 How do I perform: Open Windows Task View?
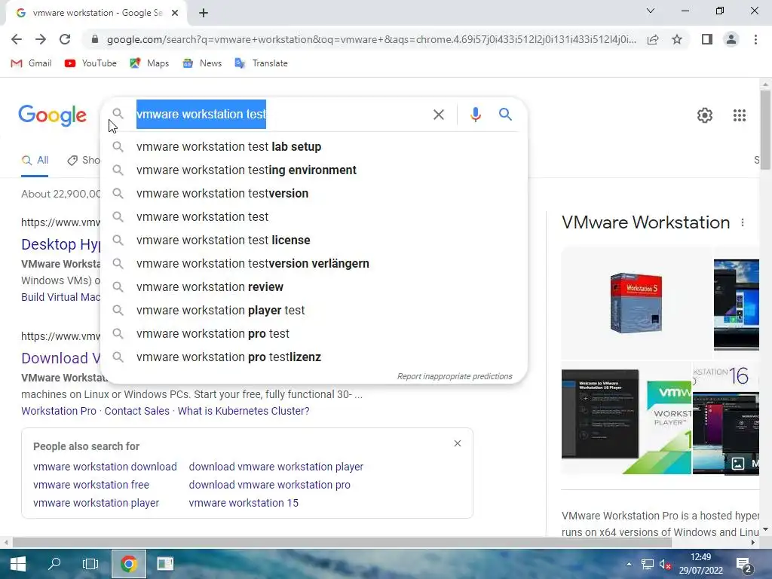(x=90, y=564)
